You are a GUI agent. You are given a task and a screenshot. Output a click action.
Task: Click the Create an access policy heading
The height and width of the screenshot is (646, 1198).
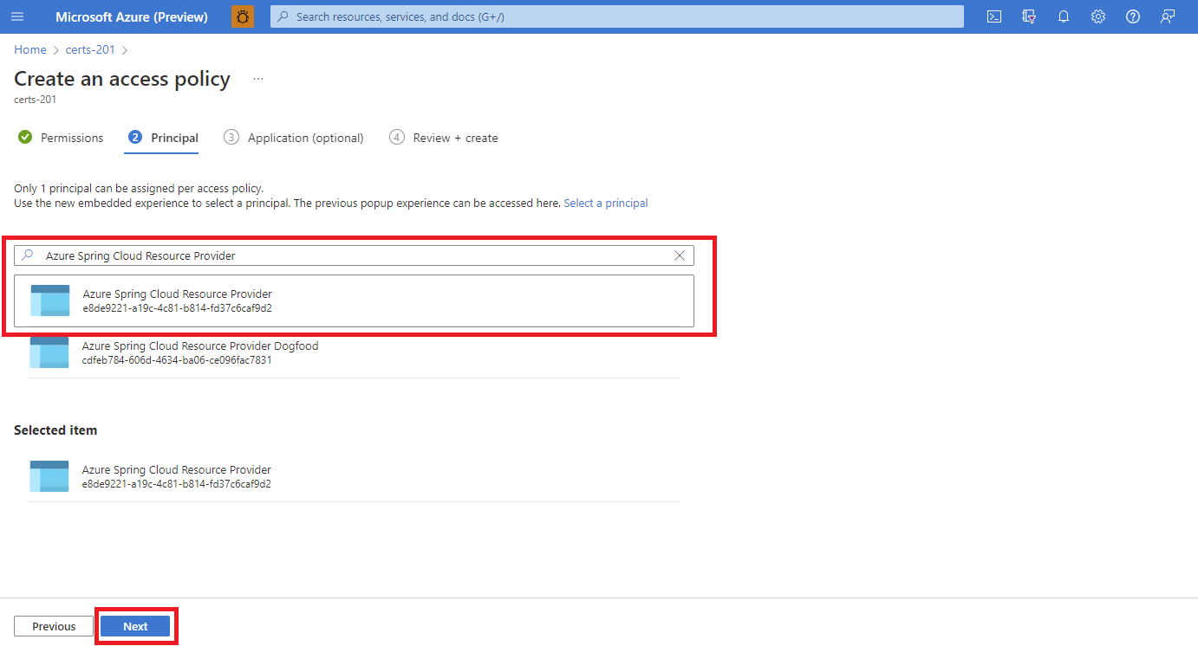point(122,79)
